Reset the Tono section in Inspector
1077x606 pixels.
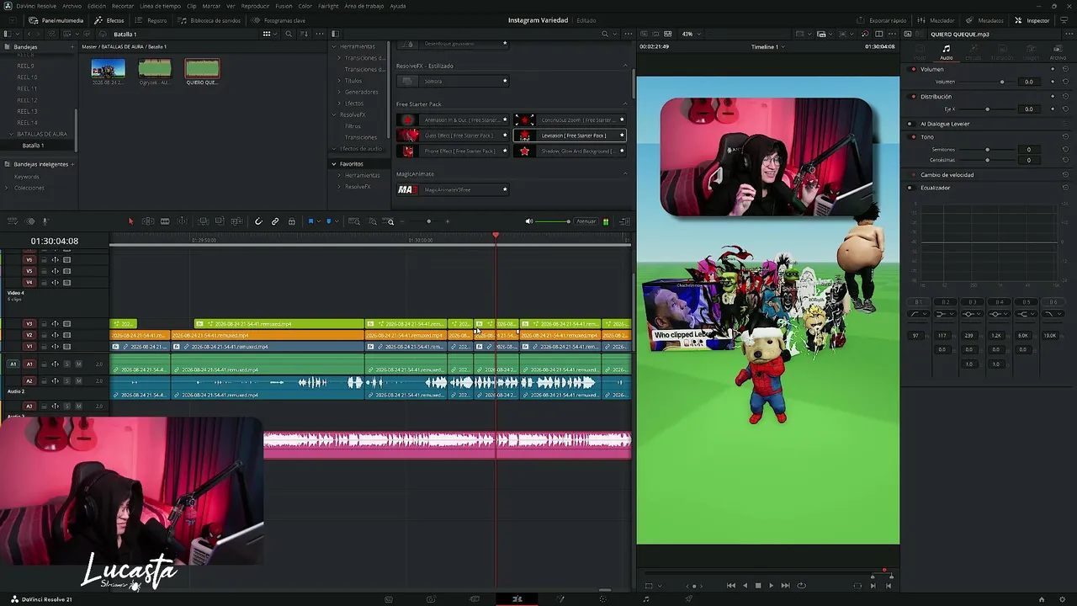pos(1065,136)
